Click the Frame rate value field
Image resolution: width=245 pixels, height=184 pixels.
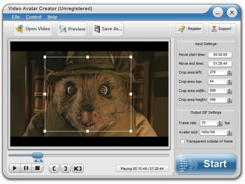pos(208,123)
